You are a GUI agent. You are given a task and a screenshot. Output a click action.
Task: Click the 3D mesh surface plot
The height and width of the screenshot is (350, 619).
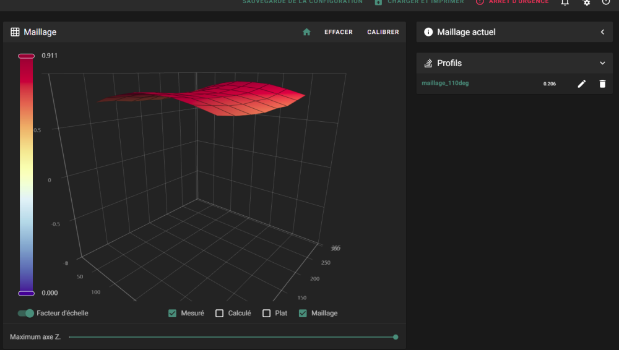(x=201, y=98)
